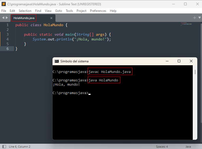Click the minimap preview in editor
The width and height of the screenshot is (202, 149).
click(186, 24)
